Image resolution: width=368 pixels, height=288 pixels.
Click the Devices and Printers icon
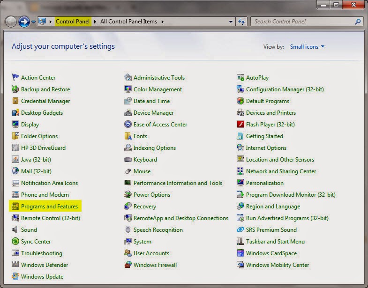[x=240, y=112]
